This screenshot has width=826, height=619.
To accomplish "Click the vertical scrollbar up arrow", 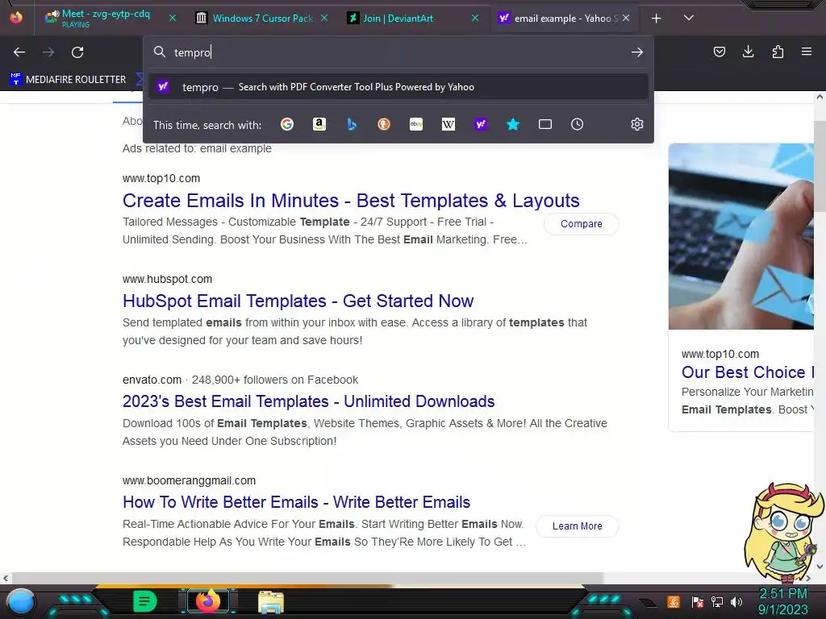I will tap(820, 98).
